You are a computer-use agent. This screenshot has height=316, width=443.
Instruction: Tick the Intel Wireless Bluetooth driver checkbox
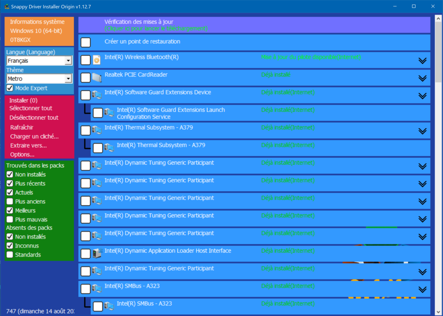[x=85, y=60]
